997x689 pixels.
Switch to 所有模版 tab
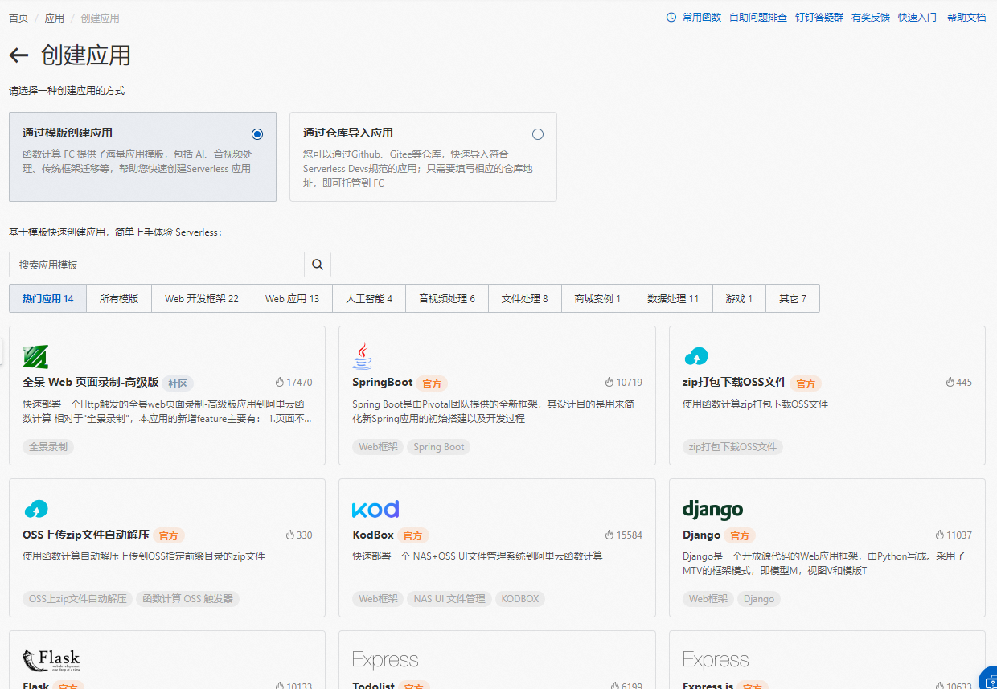click(x=119, y=298)
